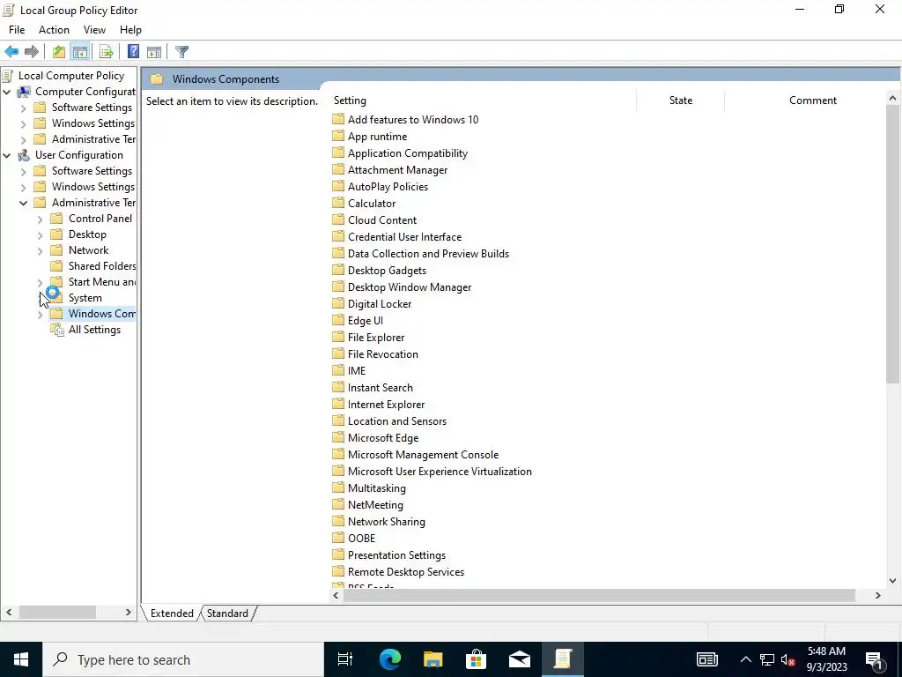Expand the Windows Components tree node

(x=40, y=315)
